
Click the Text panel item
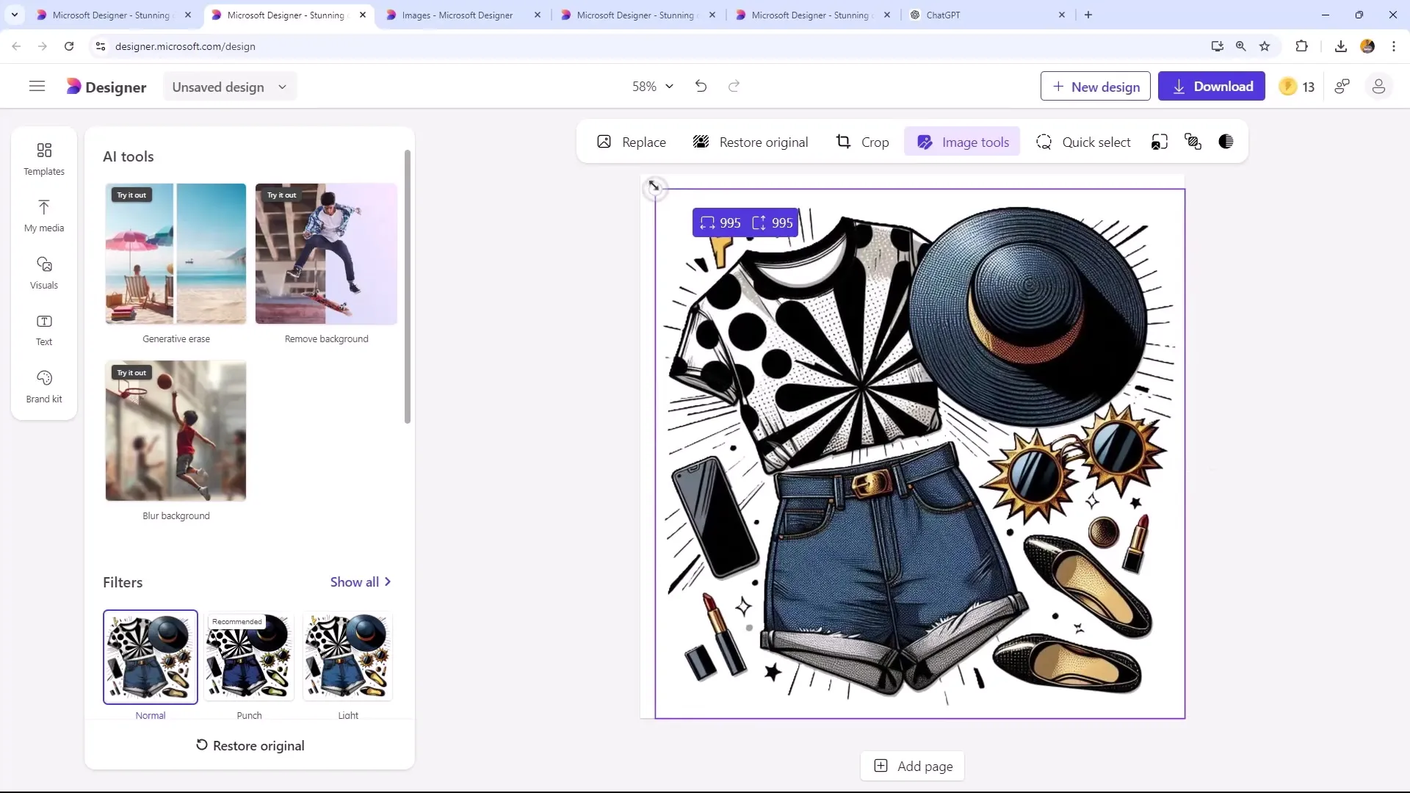[43, 328]
